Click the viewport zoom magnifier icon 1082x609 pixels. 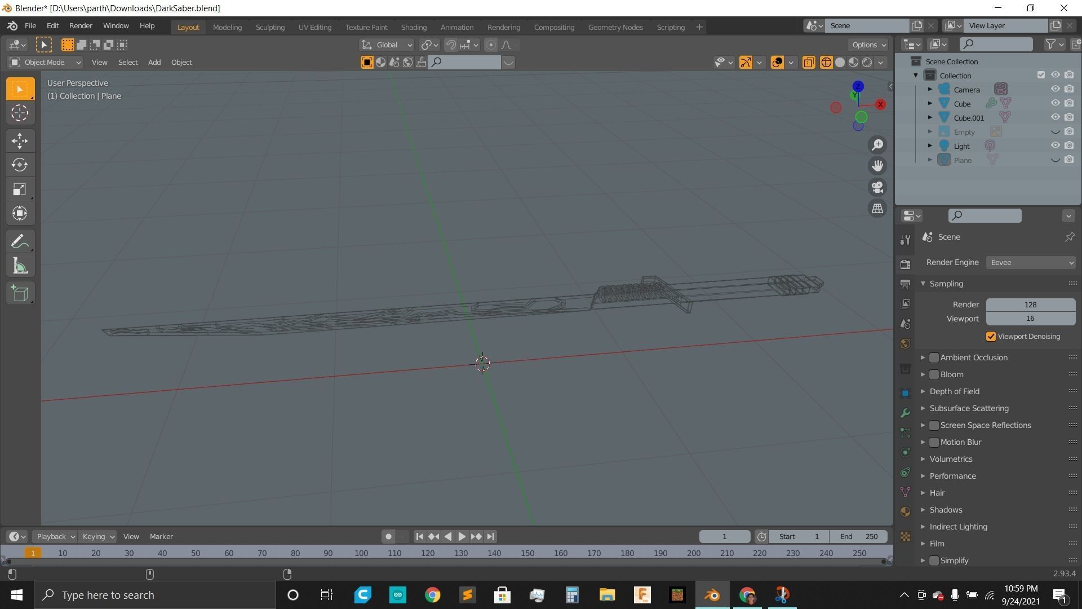click(x=877, y=145)
